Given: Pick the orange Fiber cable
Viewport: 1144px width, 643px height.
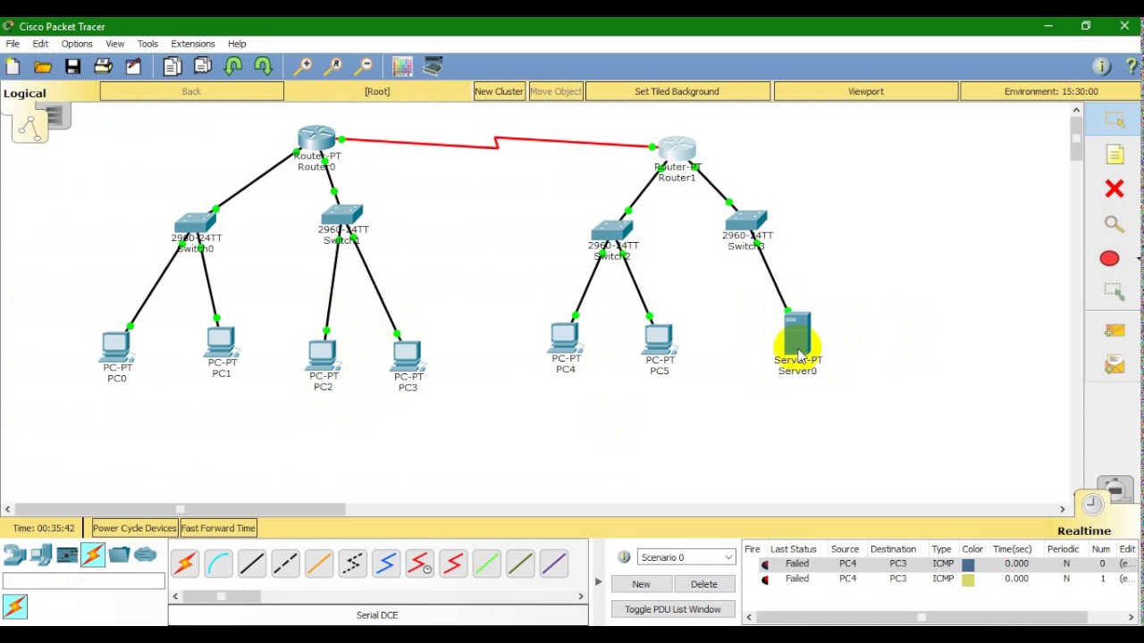Looking at the screenshot, I should click(x=319, y=564).
